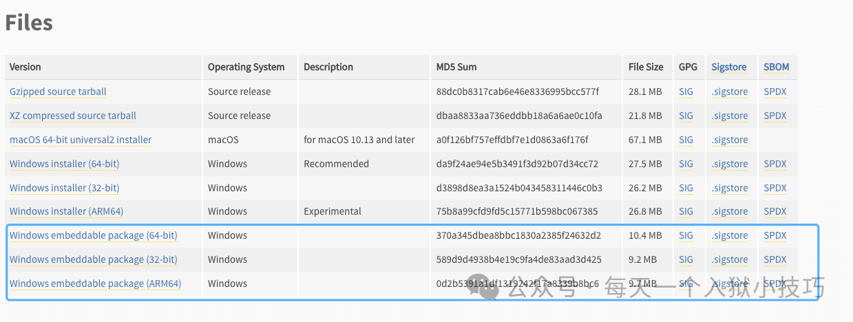Open .sigstore for Windows installer (64-bit)
Screen dimensions: 853x322
point(730,164)
